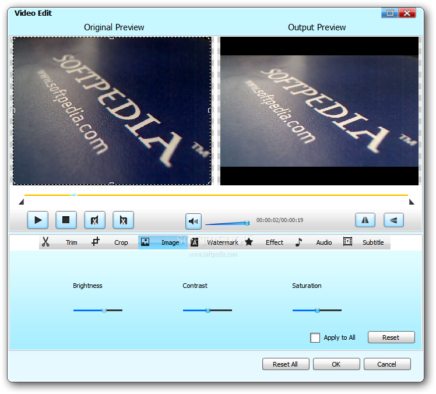Screen dimensions: 436x394
Task: Click the right trim marker triangle
Action: click(412, 202)
